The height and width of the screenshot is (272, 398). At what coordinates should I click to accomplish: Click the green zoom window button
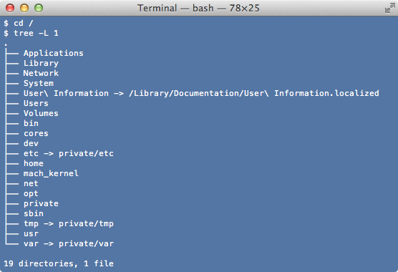(x=39, y=8)
